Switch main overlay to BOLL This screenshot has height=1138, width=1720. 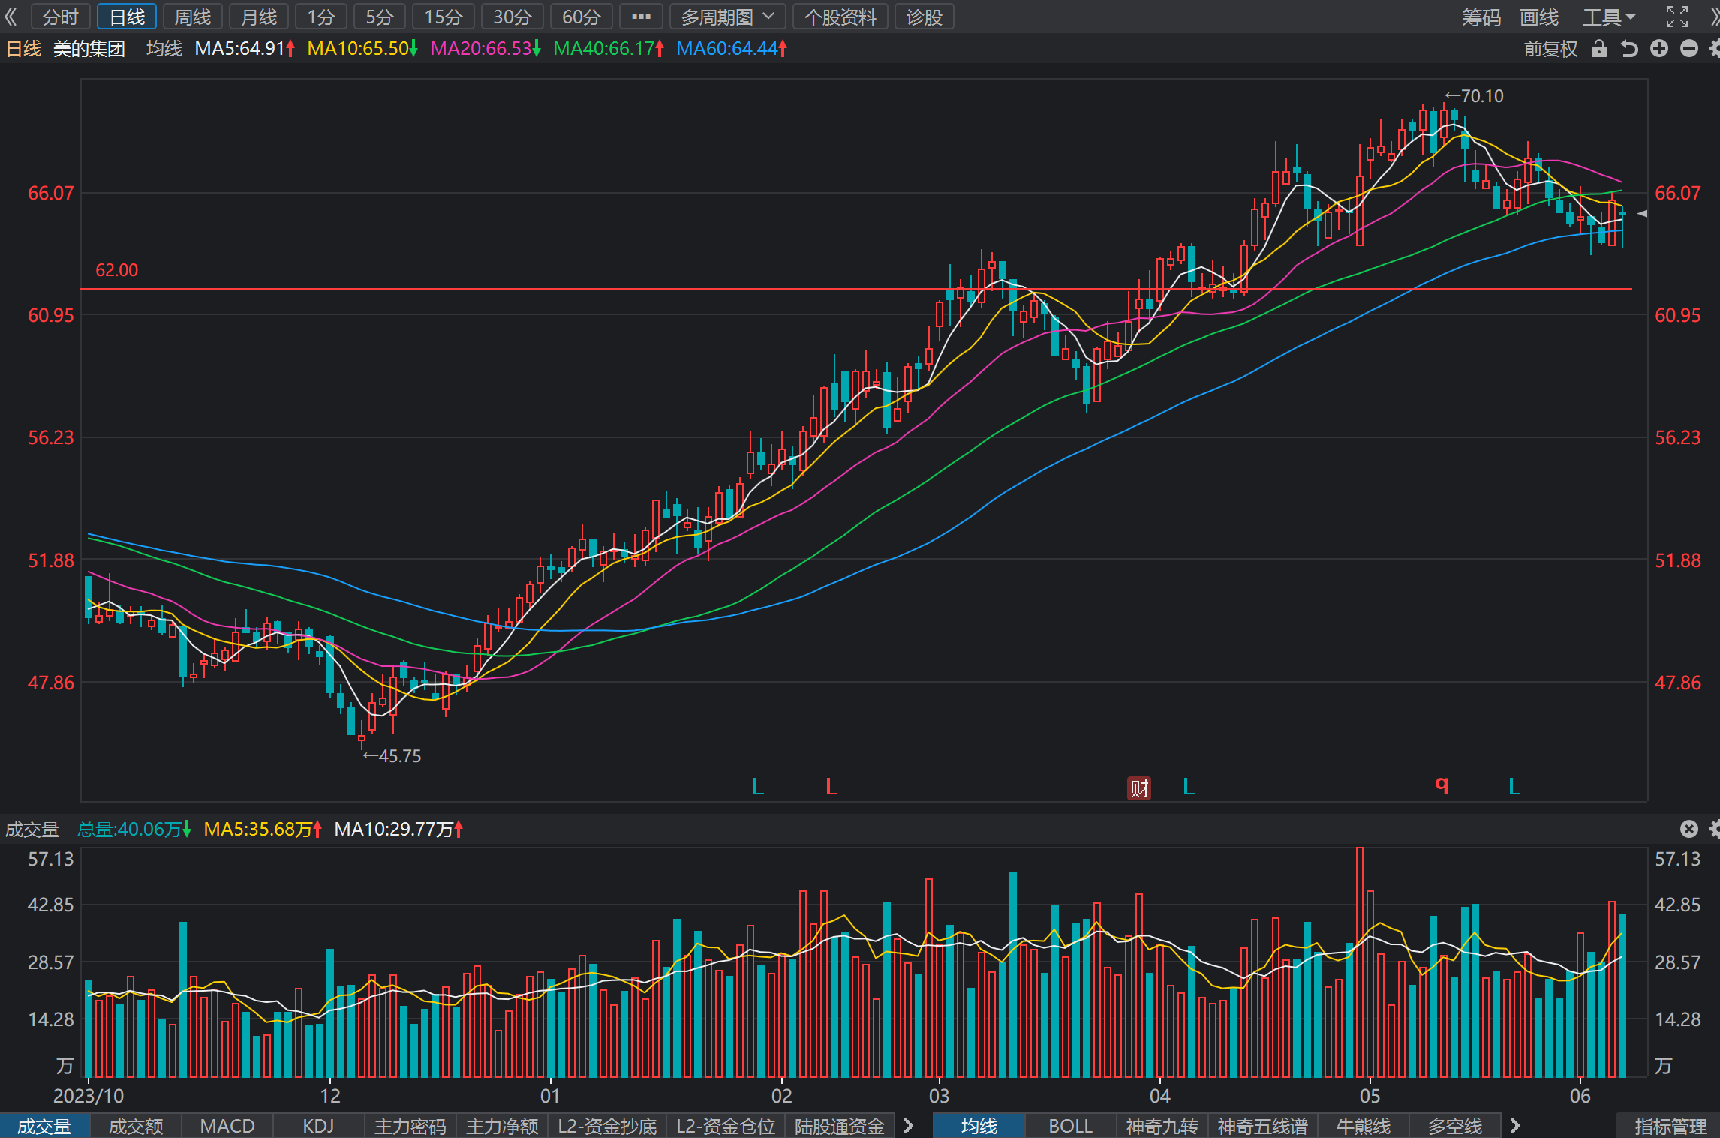[1071, 1126]
